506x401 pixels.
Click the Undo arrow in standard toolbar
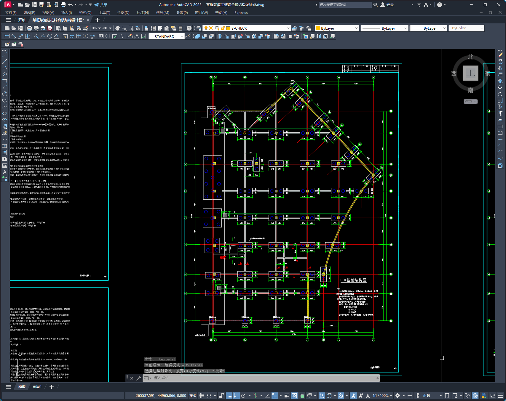[x=94, y=28]
